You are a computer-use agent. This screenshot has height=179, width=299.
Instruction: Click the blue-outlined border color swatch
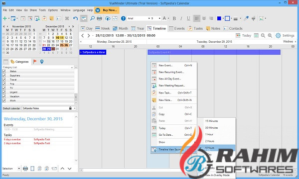pos(227,18)
